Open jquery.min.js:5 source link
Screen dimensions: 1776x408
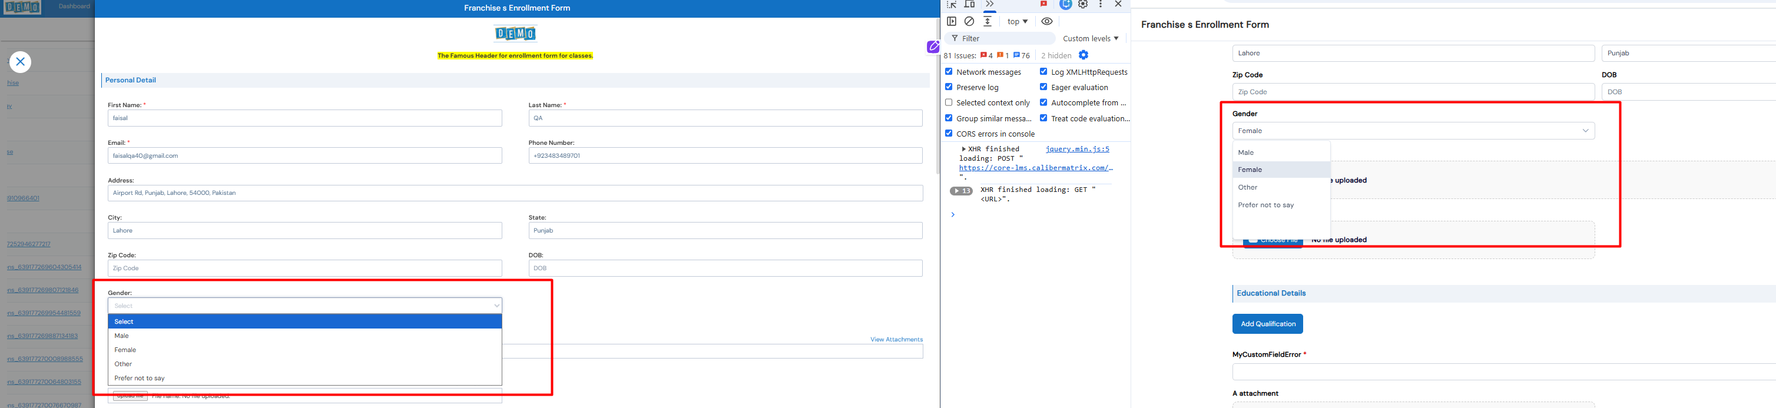pos(1077,149)
